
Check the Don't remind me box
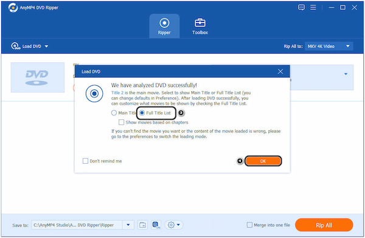pyautogui.click(x=85, y=161)
